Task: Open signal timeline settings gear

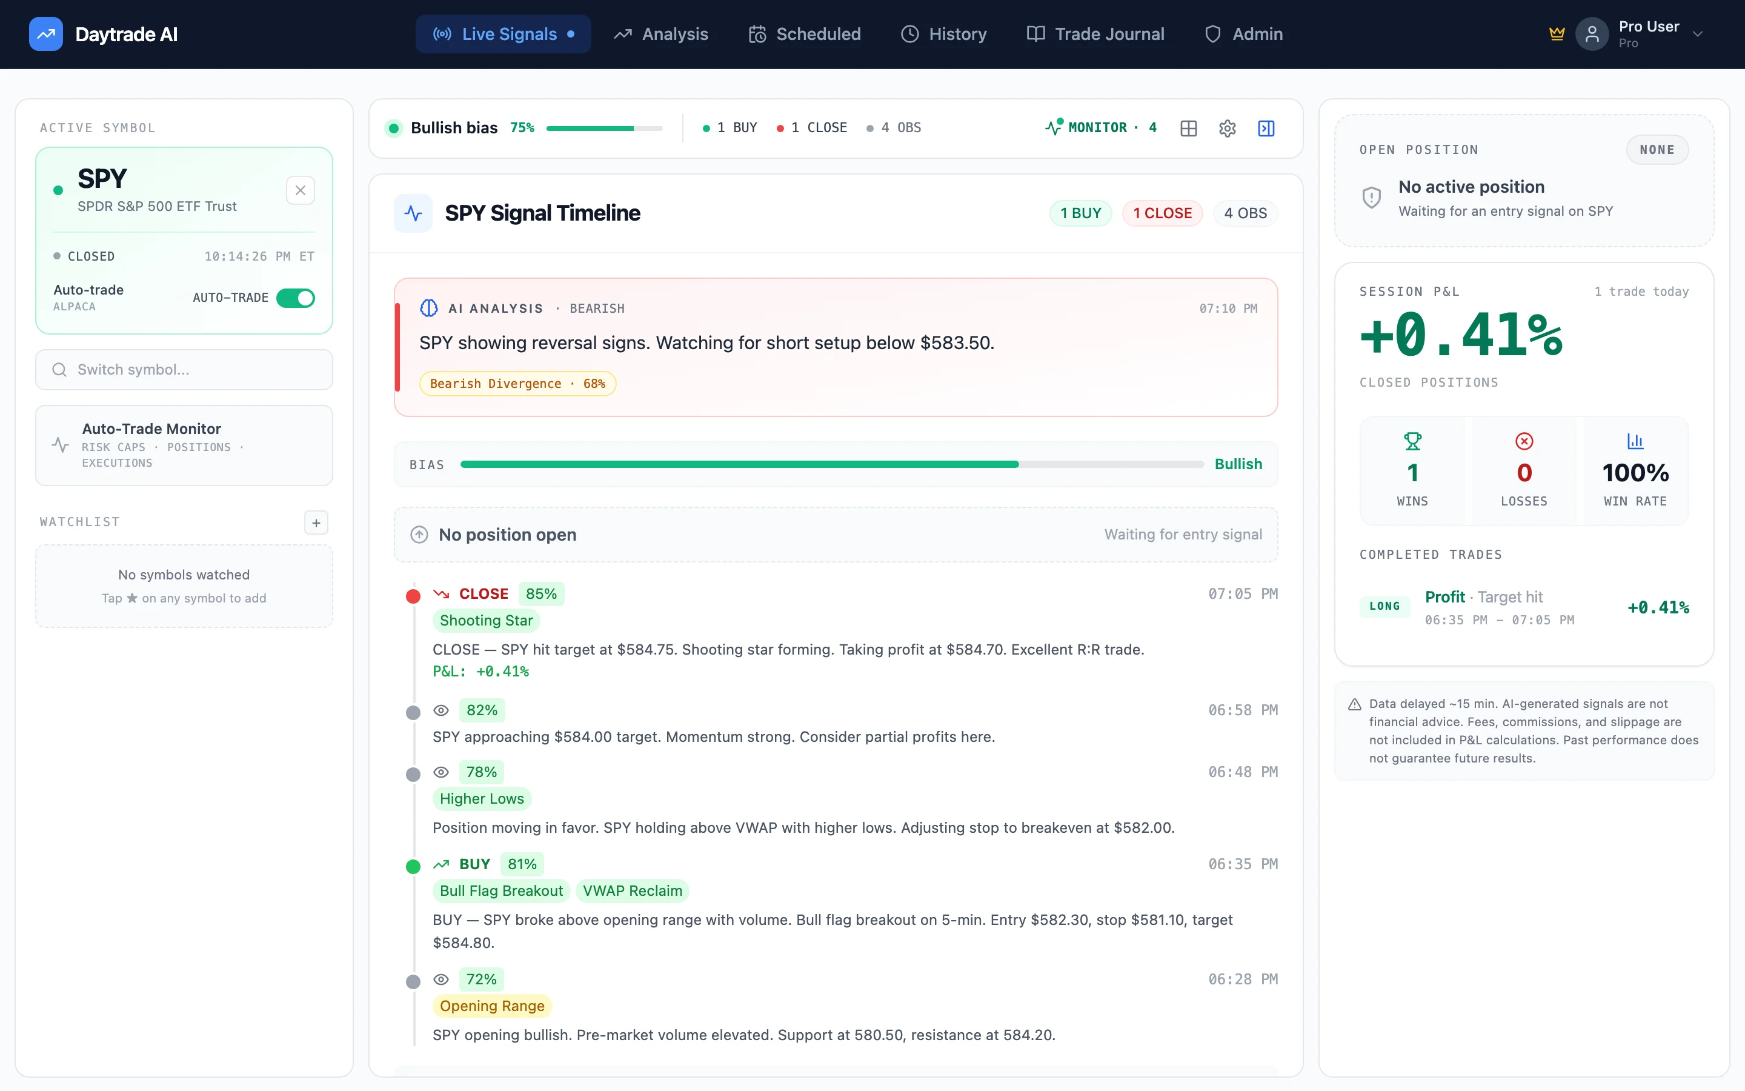Action: (x=1226, y=128)
